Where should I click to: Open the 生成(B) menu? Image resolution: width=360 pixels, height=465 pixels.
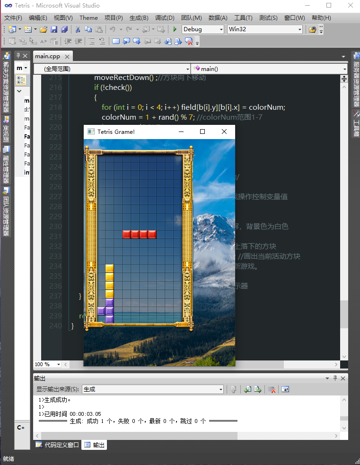coord(139,18)
